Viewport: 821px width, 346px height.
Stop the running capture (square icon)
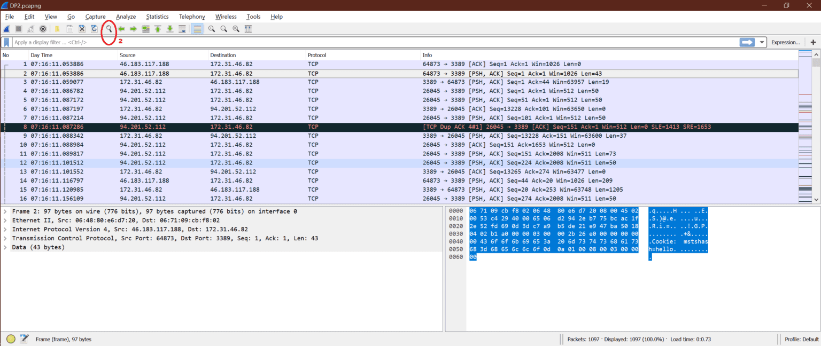pos(19,29)
